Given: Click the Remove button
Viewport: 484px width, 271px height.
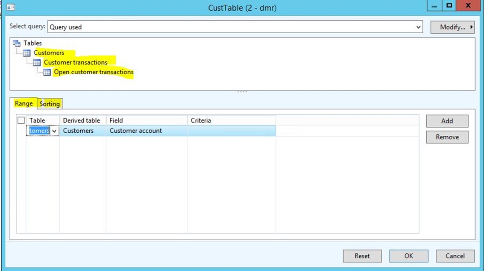Looking at the screenshot, I should (447, 137).
